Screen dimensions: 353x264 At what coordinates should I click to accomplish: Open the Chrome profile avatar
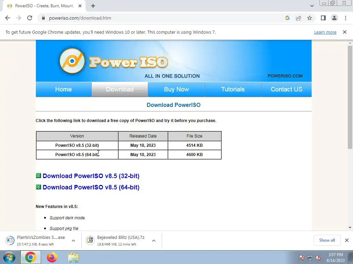coord(334,18)
